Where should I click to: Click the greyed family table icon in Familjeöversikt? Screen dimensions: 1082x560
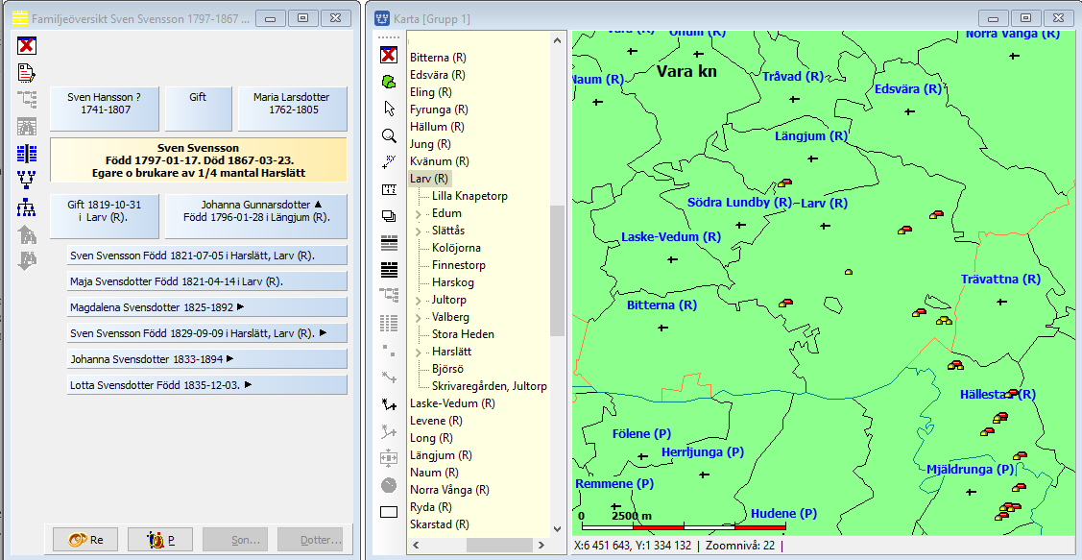26,127
